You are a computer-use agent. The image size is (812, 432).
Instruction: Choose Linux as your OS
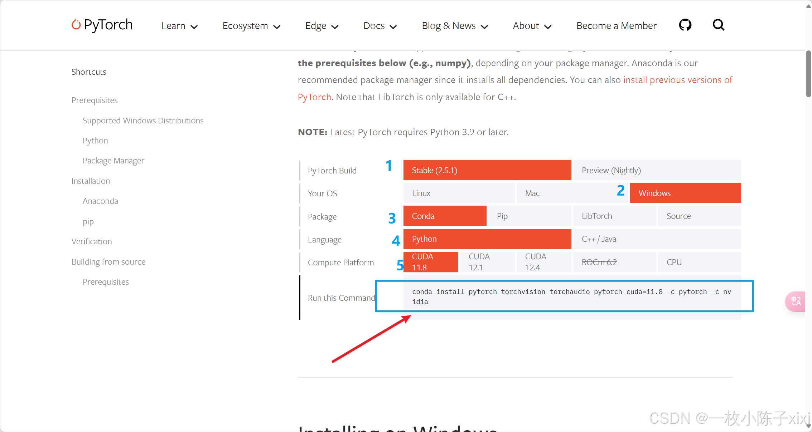459,193
